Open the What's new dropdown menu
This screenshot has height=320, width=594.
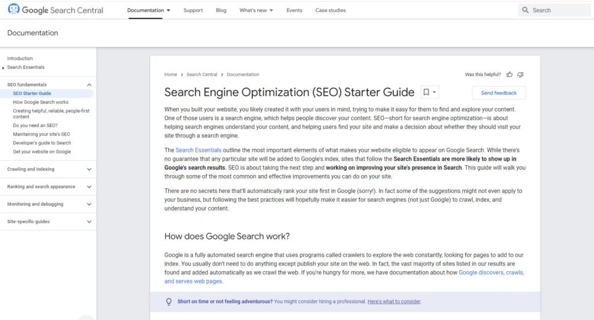point(256,10)
